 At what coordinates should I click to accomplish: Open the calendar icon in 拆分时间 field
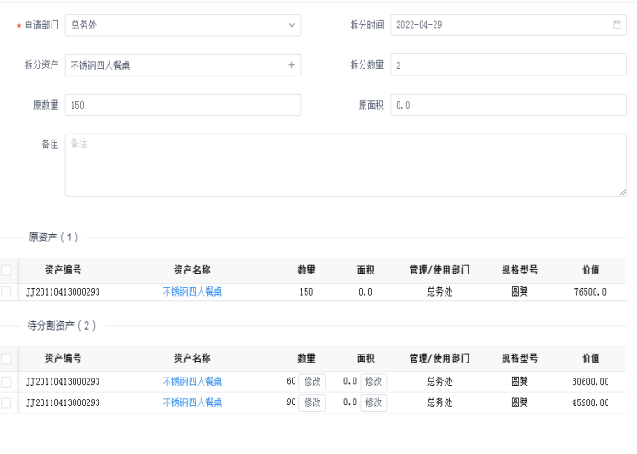tap(617, 25)
